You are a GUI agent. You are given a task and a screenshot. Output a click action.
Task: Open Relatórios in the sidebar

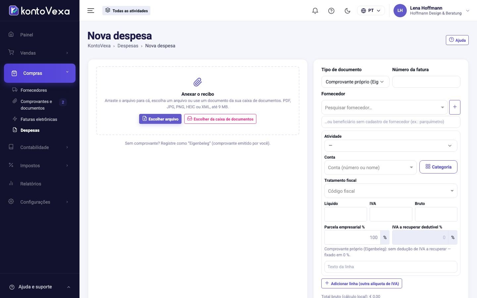click(40, 184)
